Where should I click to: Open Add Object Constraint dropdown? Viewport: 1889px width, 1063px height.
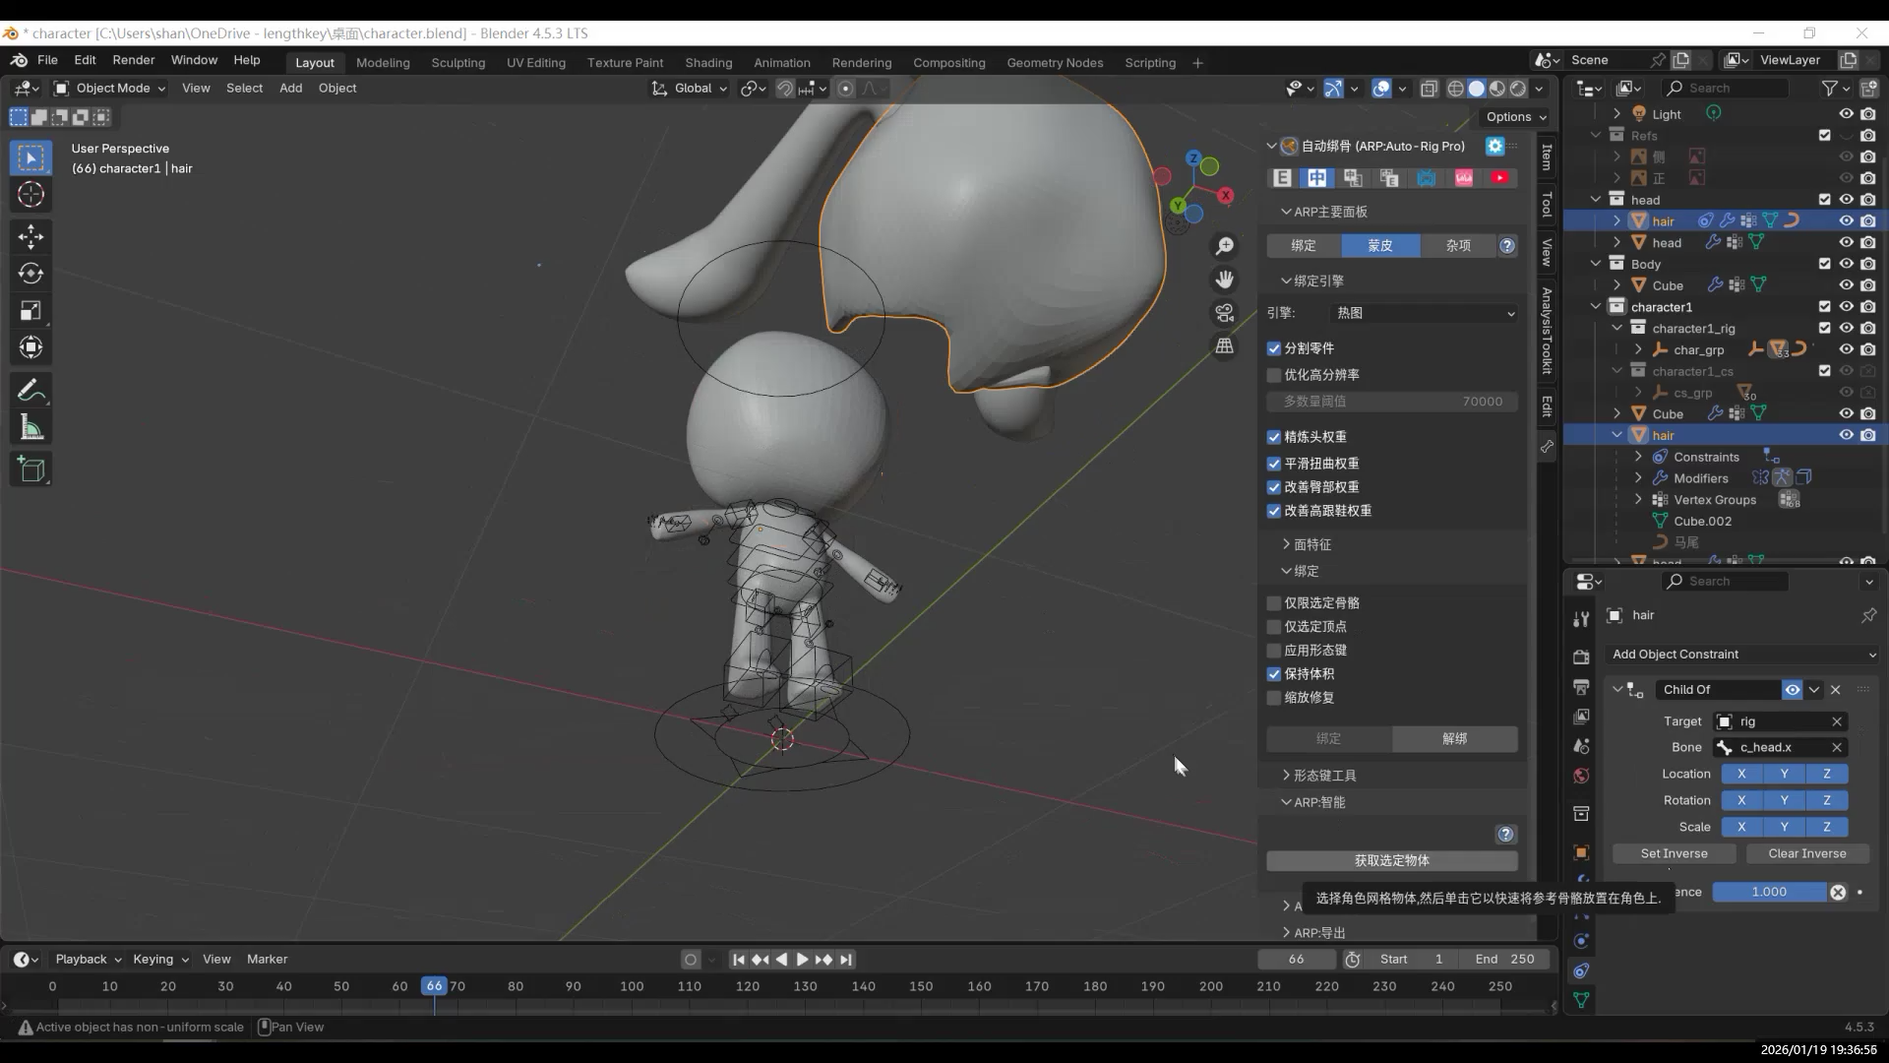tap(1742, 655)
